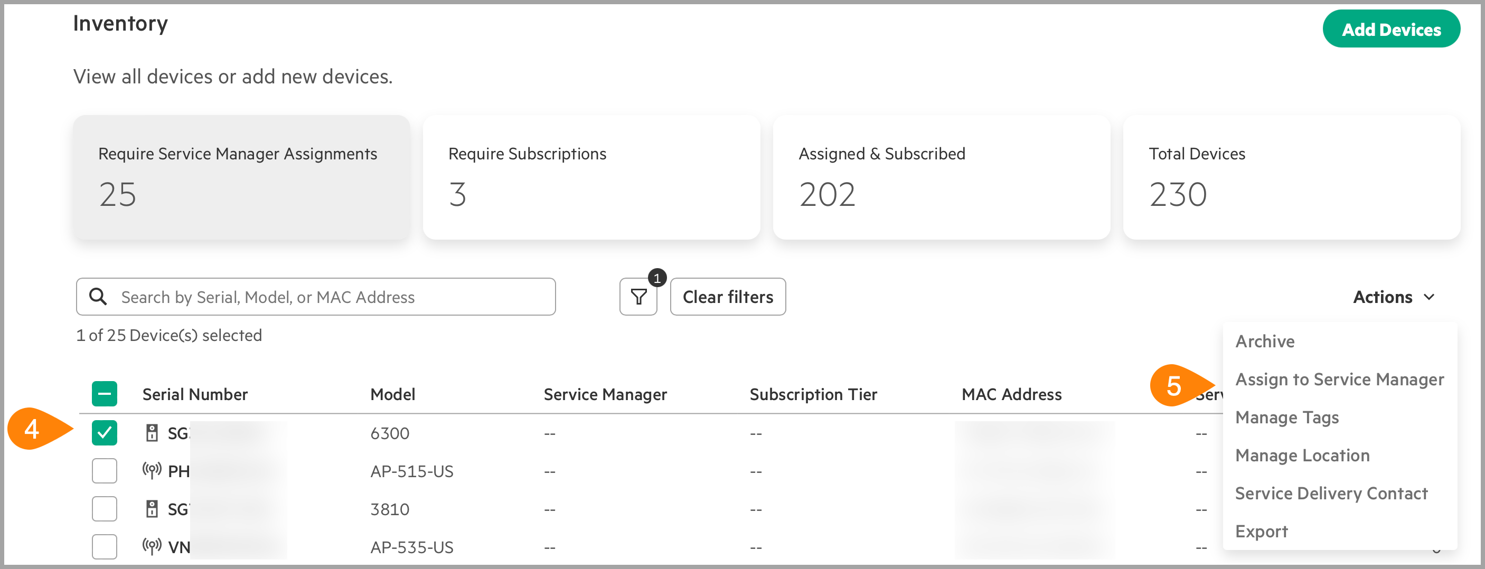Click the search magnifier icon
This screenshot has width=1485, height=569.
click(x=98, y=297)
